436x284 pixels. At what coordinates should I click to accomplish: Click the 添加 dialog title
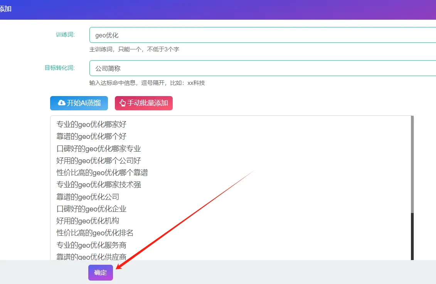(x=5, y=9)
